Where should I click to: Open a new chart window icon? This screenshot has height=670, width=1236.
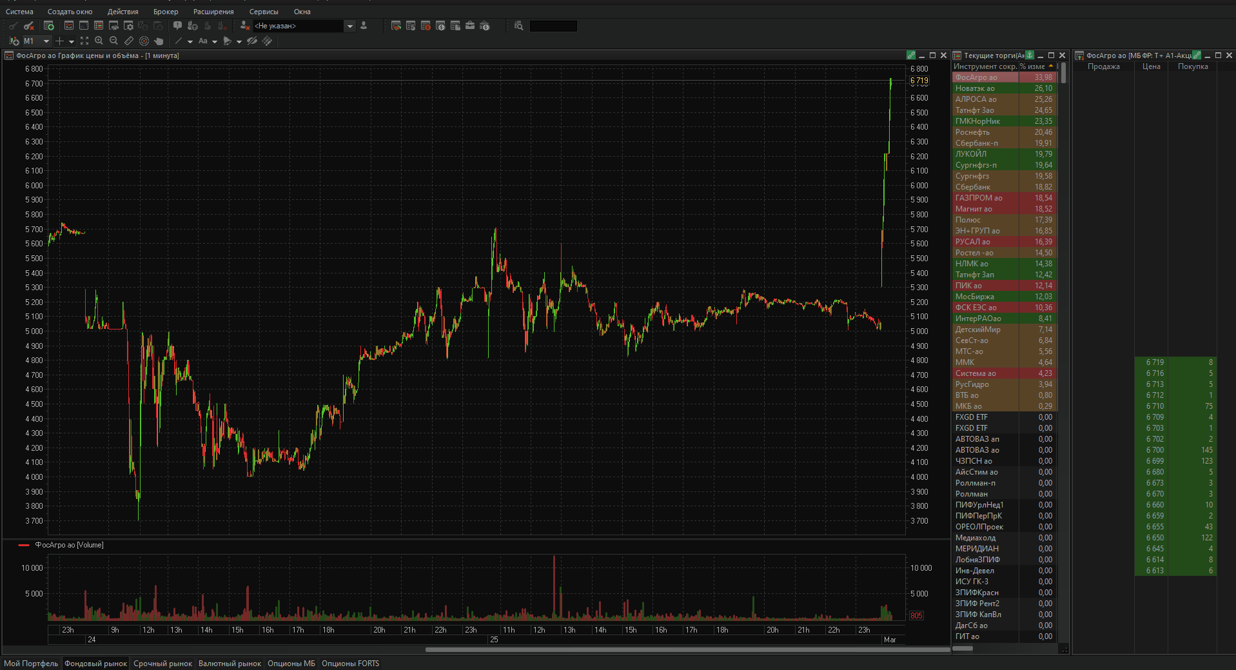click(x=69, y=26)
